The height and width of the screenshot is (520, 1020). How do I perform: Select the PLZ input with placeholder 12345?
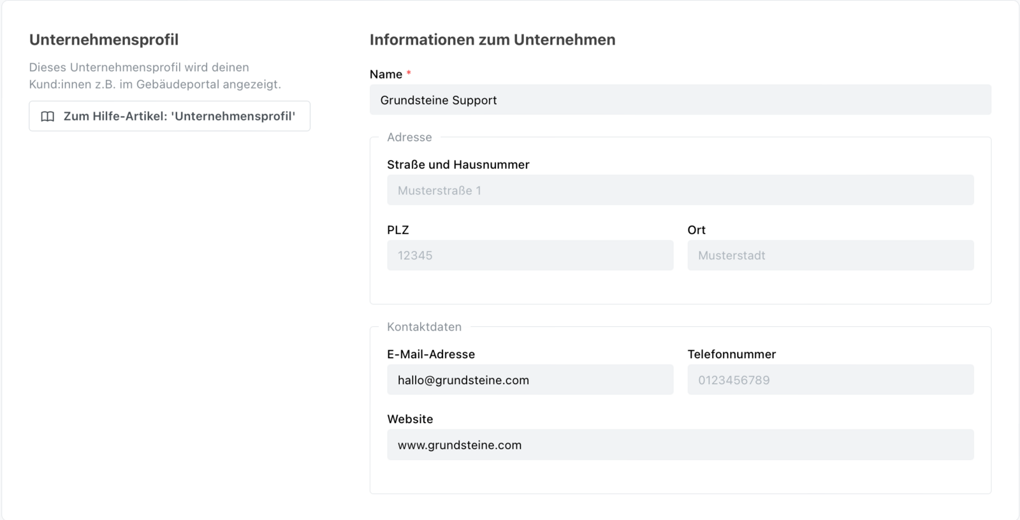click(530, 256)
